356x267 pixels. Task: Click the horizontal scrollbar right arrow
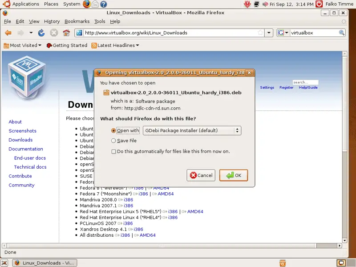point(340,246)
